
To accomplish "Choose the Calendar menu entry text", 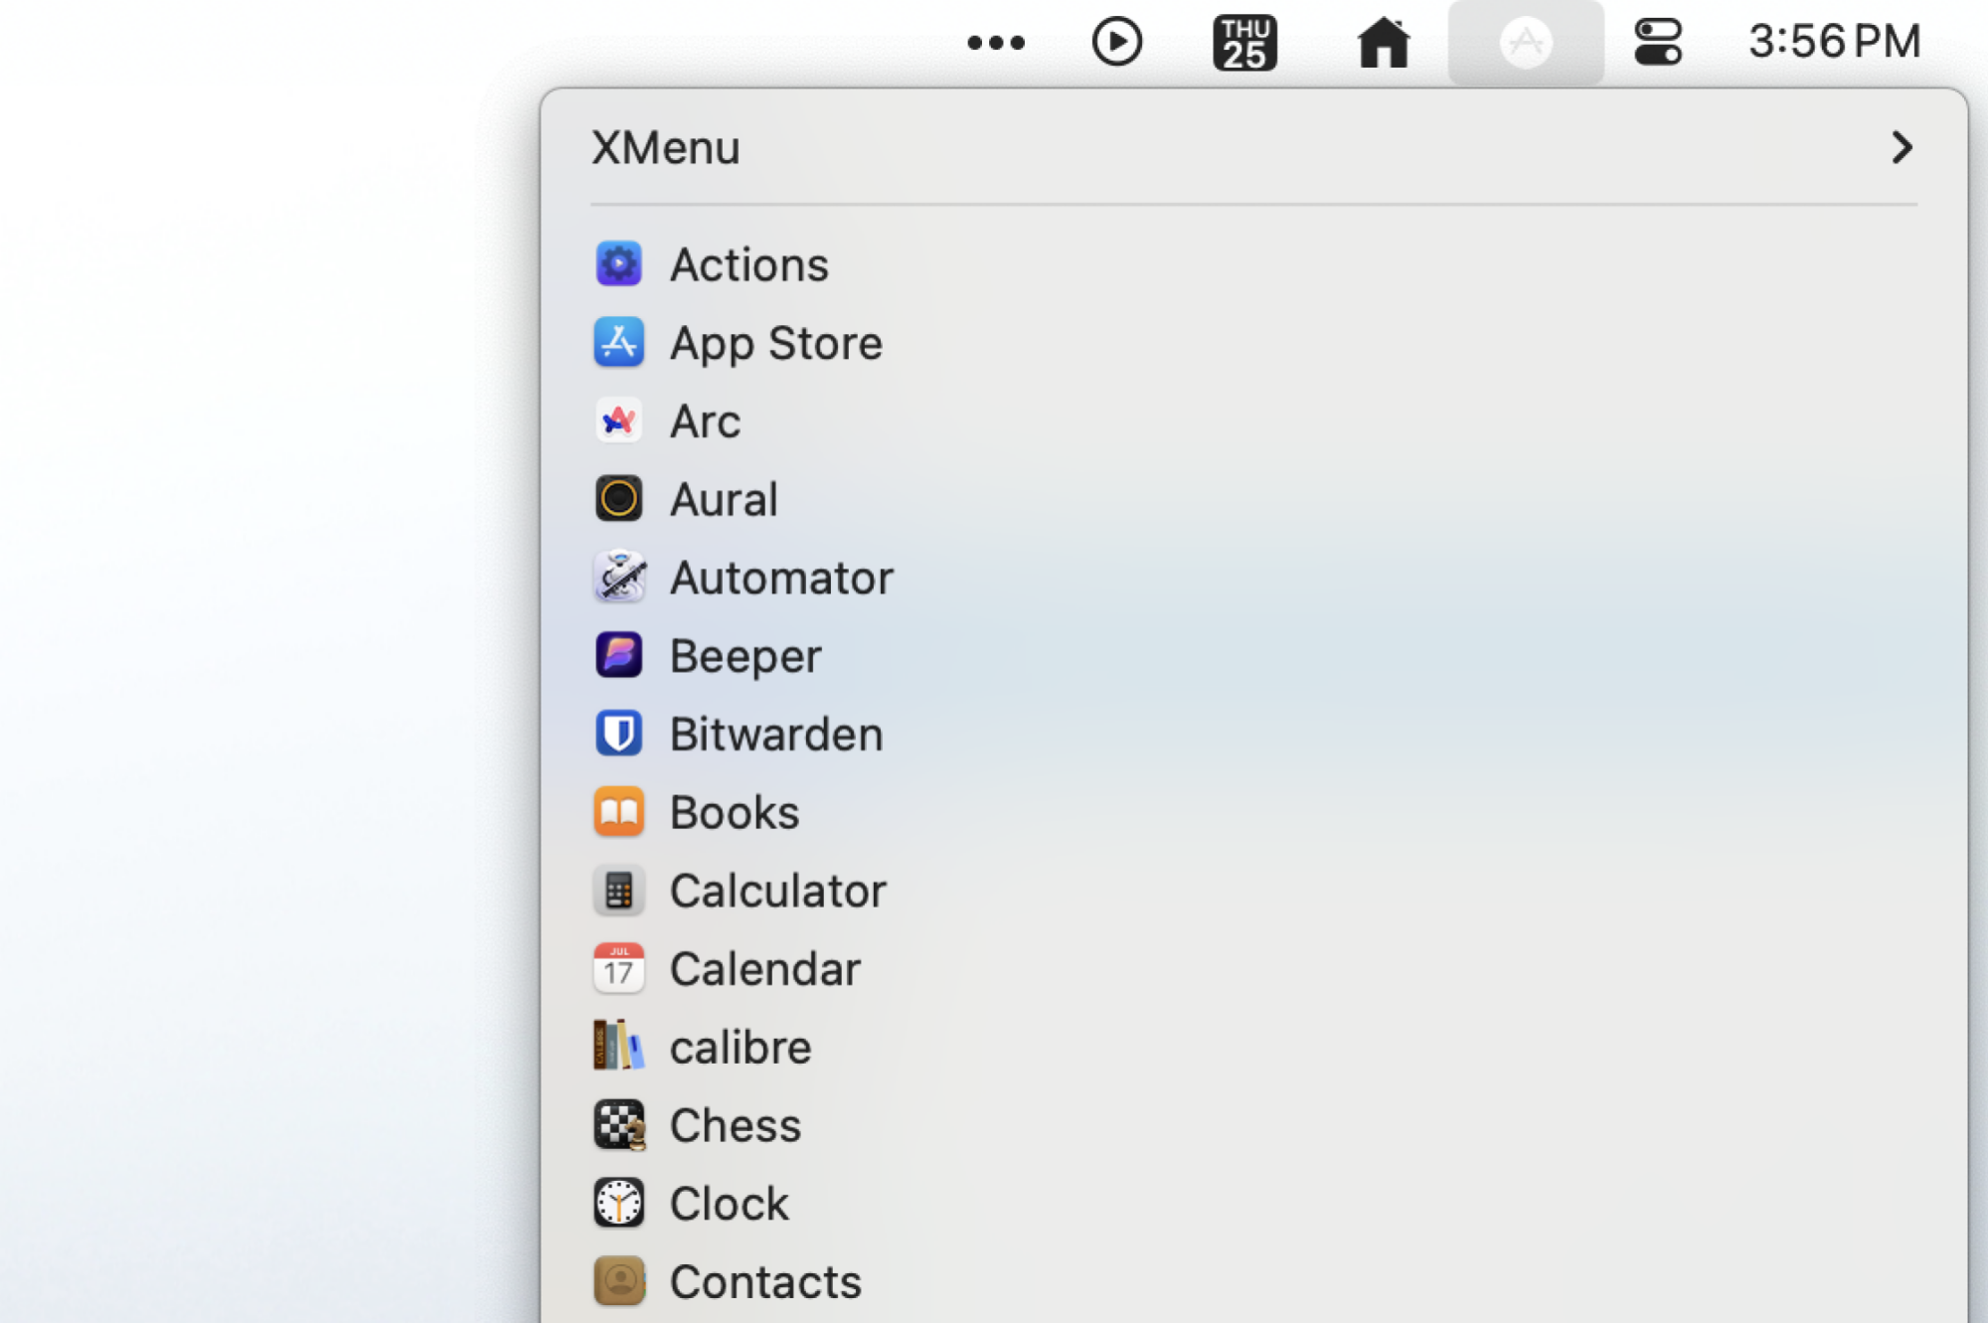I will [764, 969].
